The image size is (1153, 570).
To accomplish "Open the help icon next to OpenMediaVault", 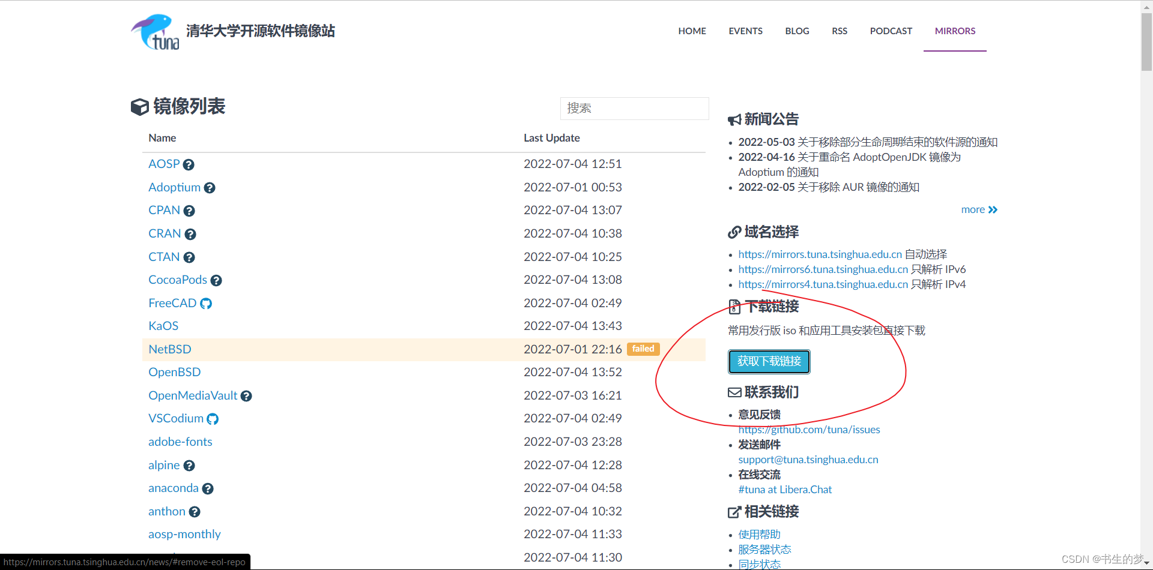I will coord(246,396).
